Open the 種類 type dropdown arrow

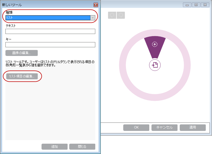click(x=93, y=18)
